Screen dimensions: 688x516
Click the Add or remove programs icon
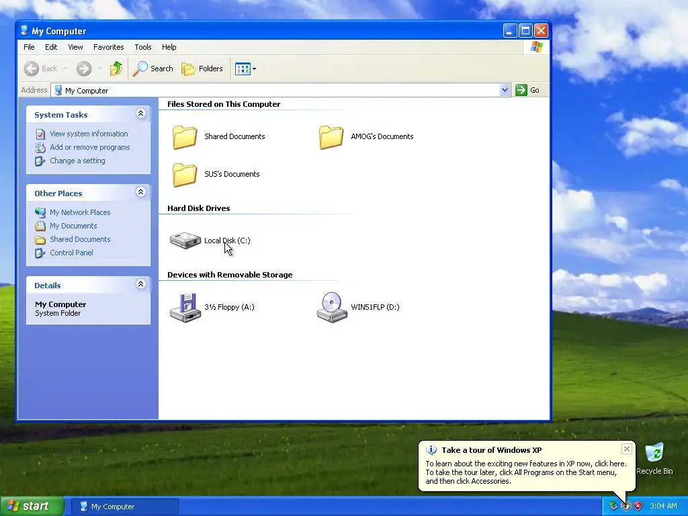pos(40,147)
